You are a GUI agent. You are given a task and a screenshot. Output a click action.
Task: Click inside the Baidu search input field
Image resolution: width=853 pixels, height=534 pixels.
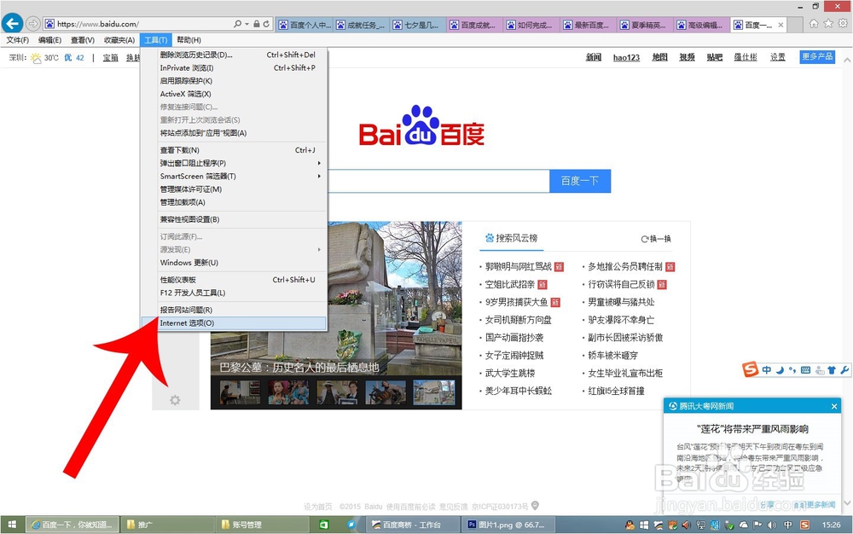coord(444,181)
